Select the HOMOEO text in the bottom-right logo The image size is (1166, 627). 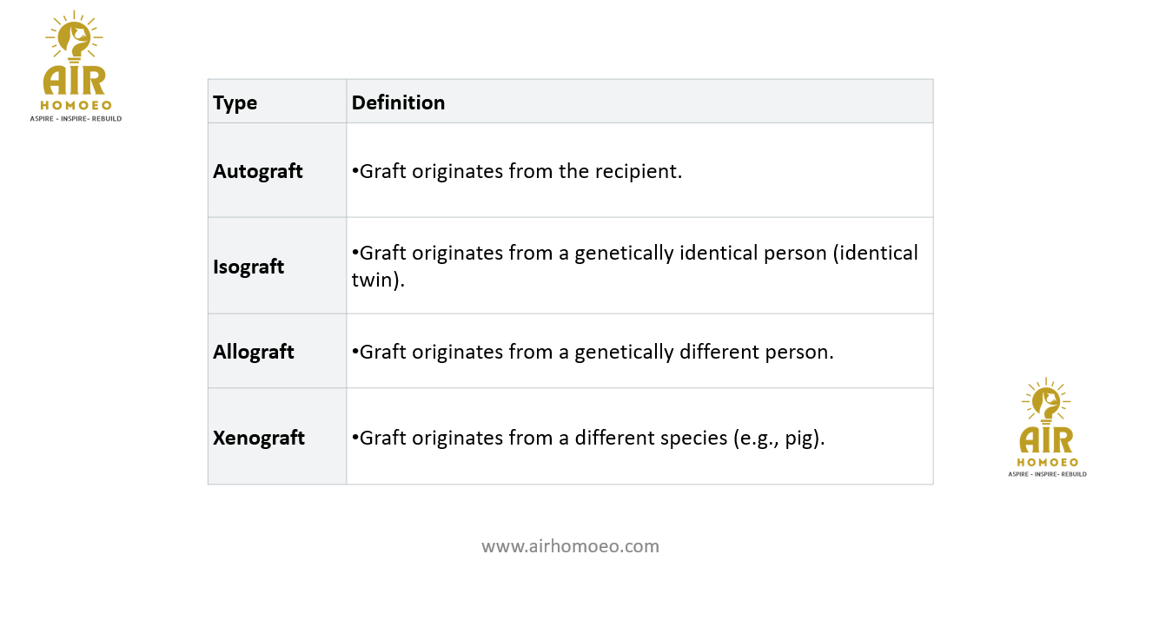1047,463
